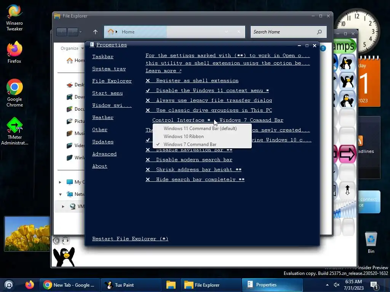
Task: Switch to Tux Paint taskbar button
Action: point(131,285)
